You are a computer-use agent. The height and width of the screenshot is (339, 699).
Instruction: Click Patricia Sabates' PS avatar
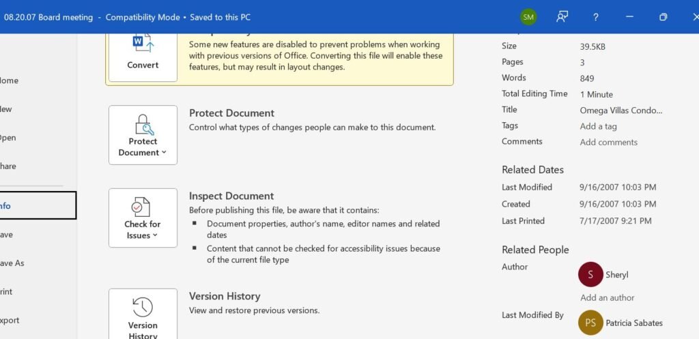click(x=590, y=323)
